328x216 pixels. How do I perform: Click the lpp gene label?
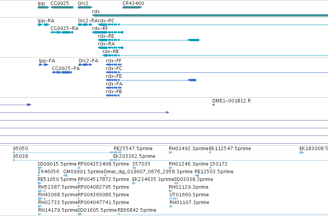41,3
